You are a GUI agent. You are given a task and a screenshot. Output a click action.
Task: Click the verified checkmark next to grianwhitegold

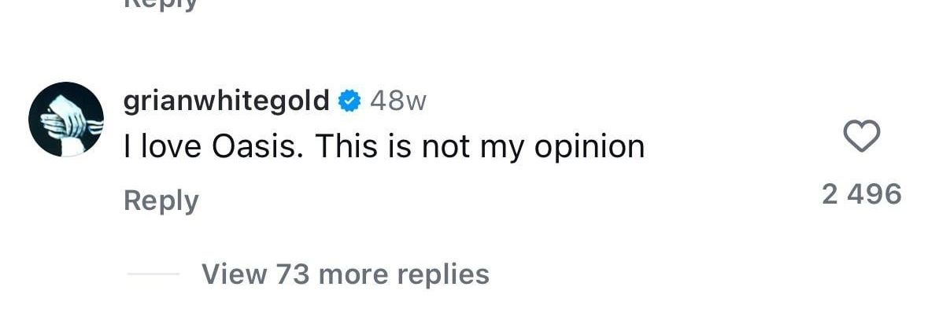tap(349, 101)
